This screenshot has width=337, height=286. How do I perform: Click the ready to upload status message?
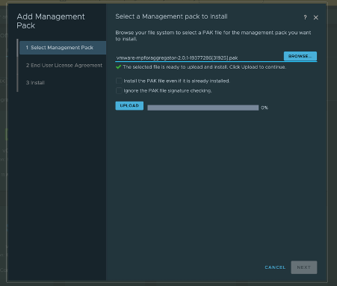(205, 67)
